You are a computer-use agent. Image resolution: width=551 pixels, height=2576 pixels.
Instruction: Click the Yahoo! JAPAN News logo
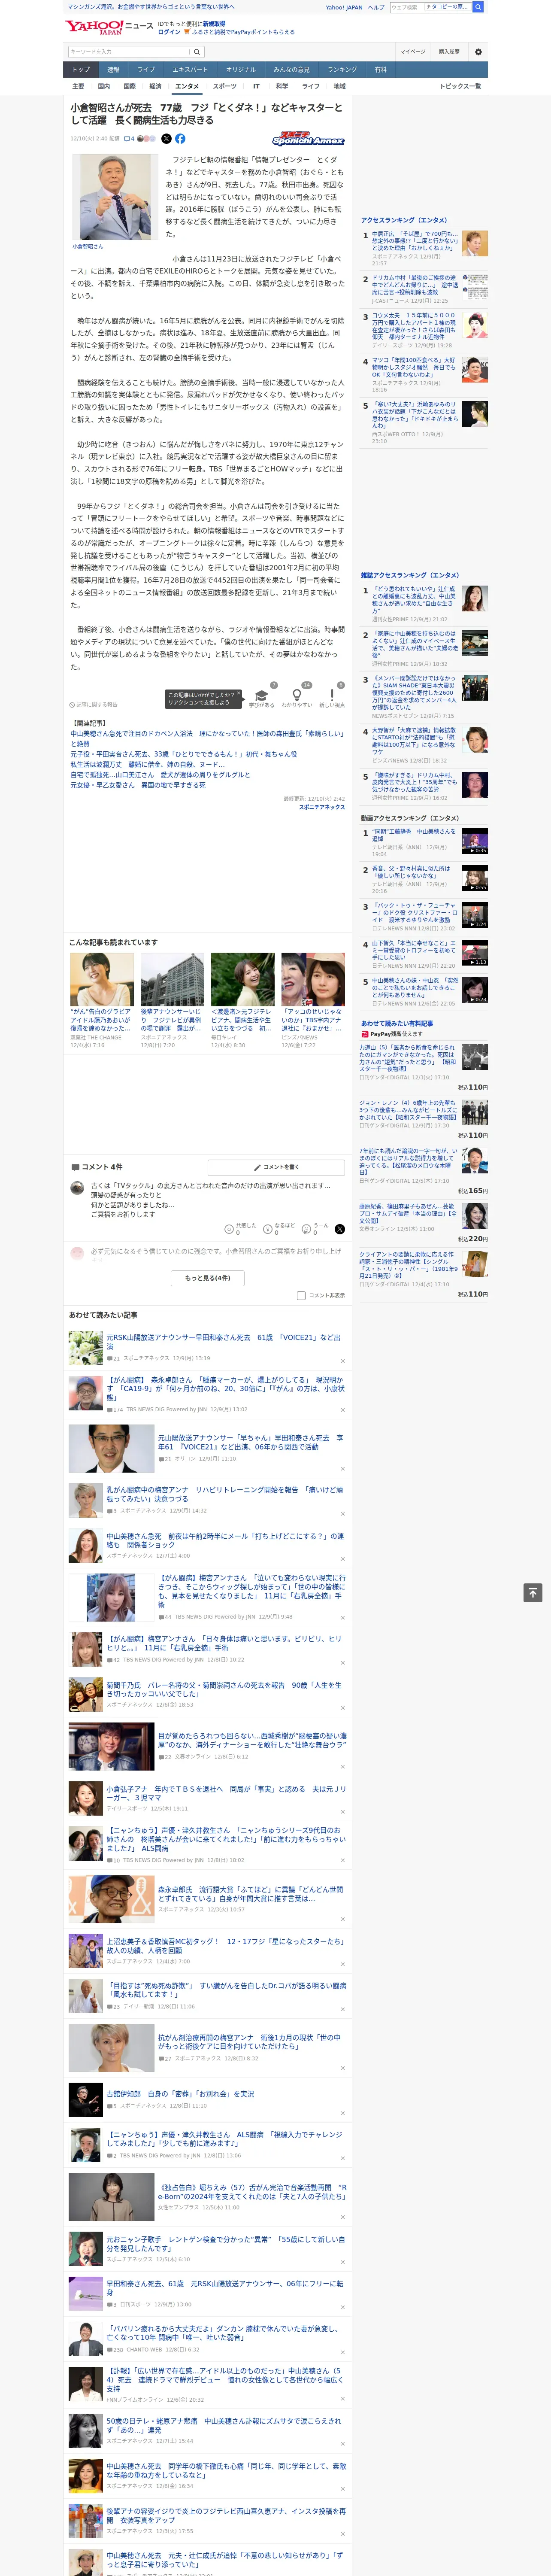tap(110, 27)
